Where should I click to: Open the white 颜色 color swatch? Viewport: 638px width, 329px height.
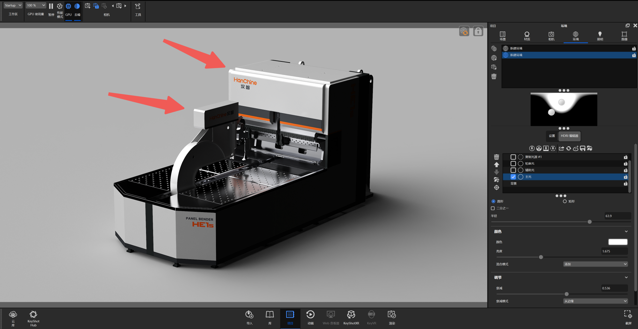click(x=618, y=242)
